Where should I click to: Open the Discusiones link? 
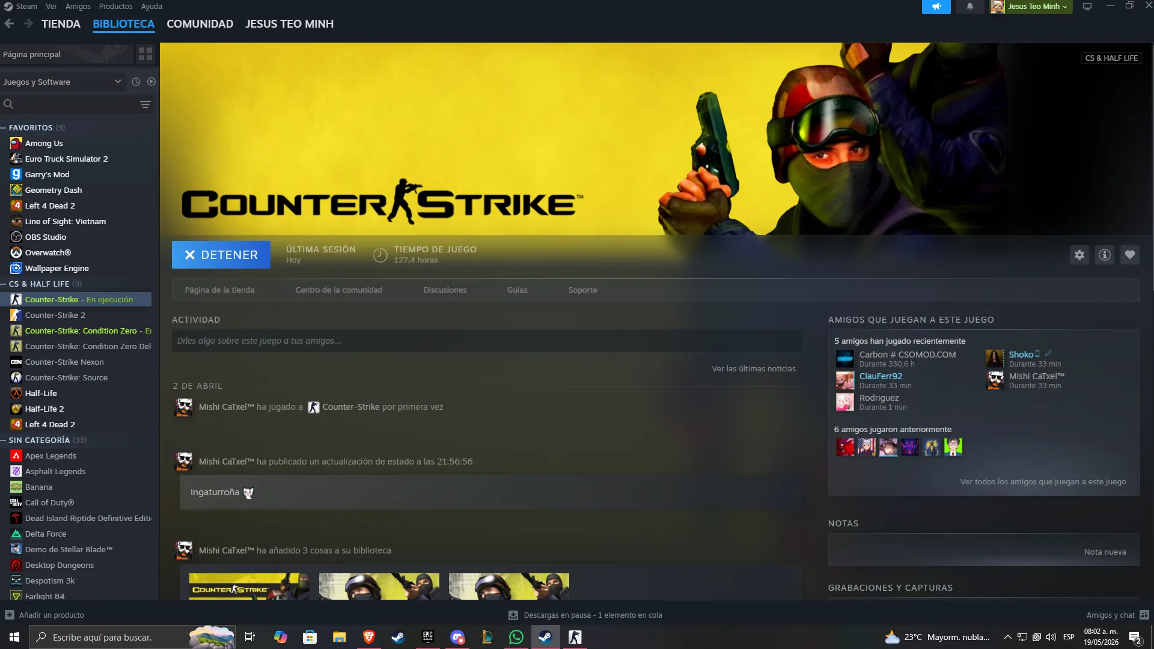pos(445,290)
